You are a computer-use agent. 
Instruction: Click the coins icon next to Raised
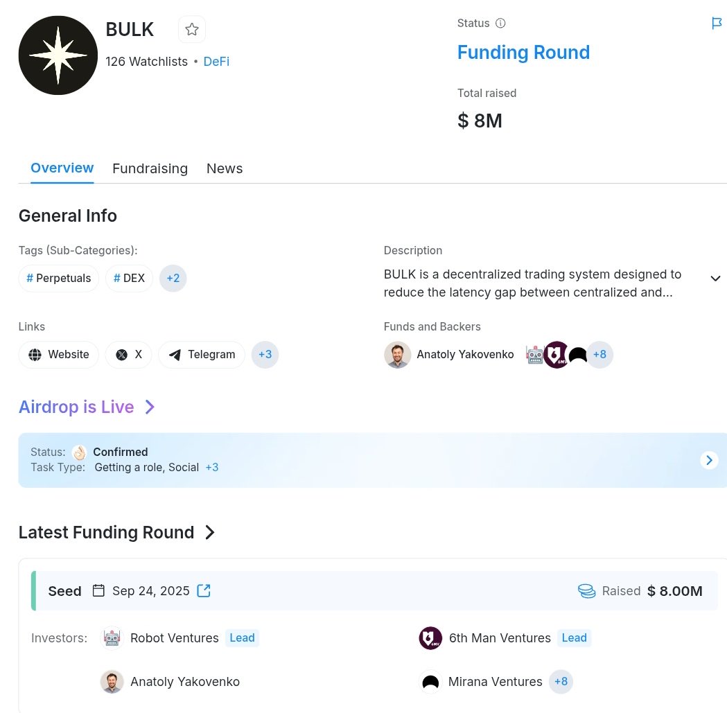pos(586,591)
